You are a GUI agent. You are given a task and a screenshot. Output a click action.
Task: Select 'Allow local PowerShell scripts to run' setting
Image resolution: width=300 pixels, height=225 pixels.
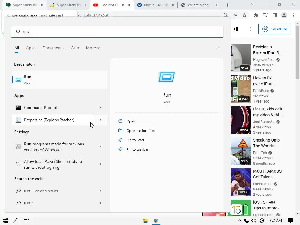click(59, 164)
